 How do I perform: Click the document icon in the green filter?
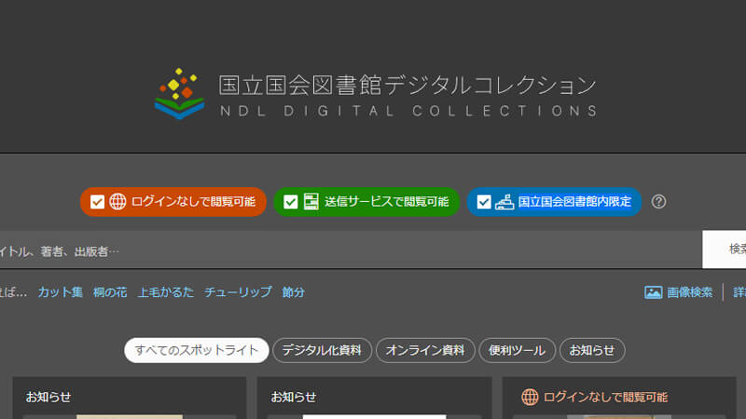(311, 201)
